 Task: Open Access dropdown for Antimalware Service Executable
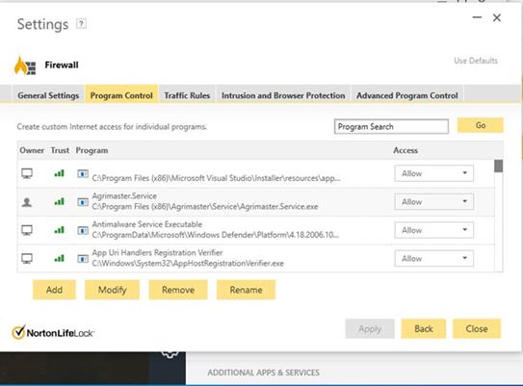(x=433, y=230)
